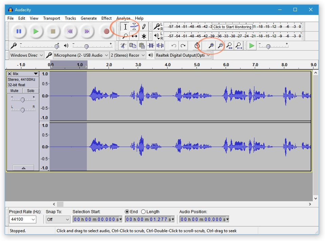Select the Selection (I-beam) tool
This screenshot has height=241, width=325.
(125, 27)
